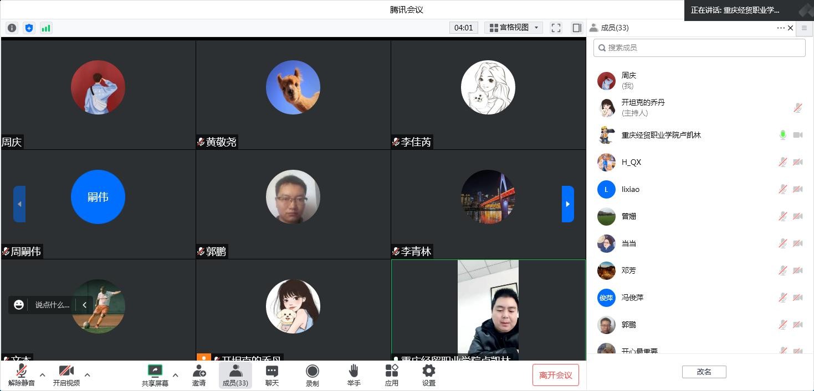Click the meeting info icon
This screenshot has height=391, width=814.
pyautogui.click(x=12, y=28)
